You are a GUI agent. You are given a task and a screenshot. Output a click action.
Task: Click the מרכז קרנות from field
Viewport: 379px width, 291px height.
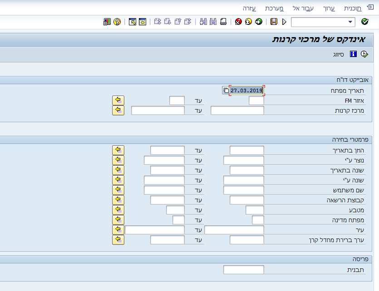(237, 110)
